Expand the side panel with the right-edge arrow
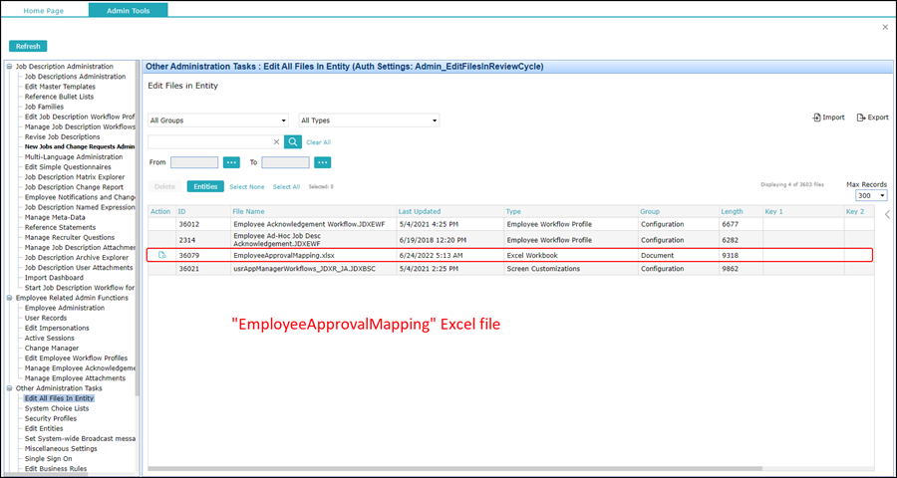 [x=888, y=214]
